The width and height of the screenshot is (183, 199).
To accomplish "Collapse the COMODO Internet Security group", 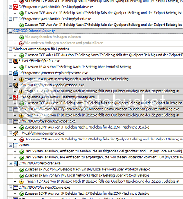I will point(10,31).
